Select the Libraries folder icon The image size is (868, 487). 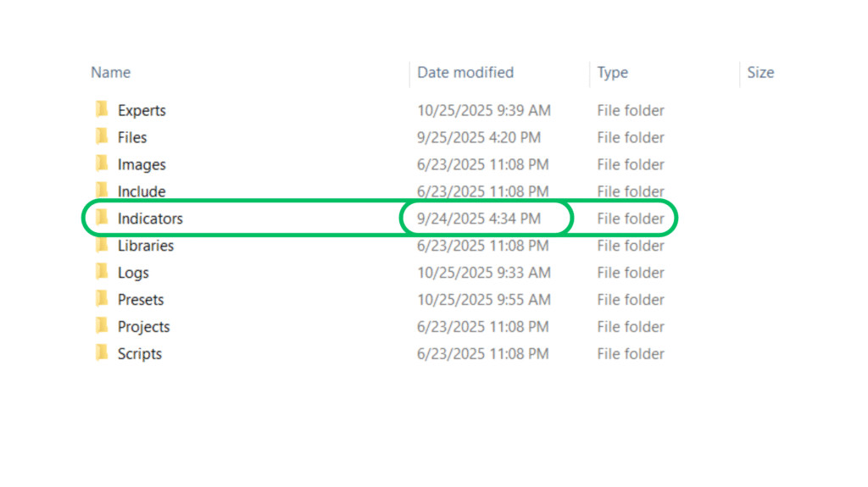coord(102,245)
